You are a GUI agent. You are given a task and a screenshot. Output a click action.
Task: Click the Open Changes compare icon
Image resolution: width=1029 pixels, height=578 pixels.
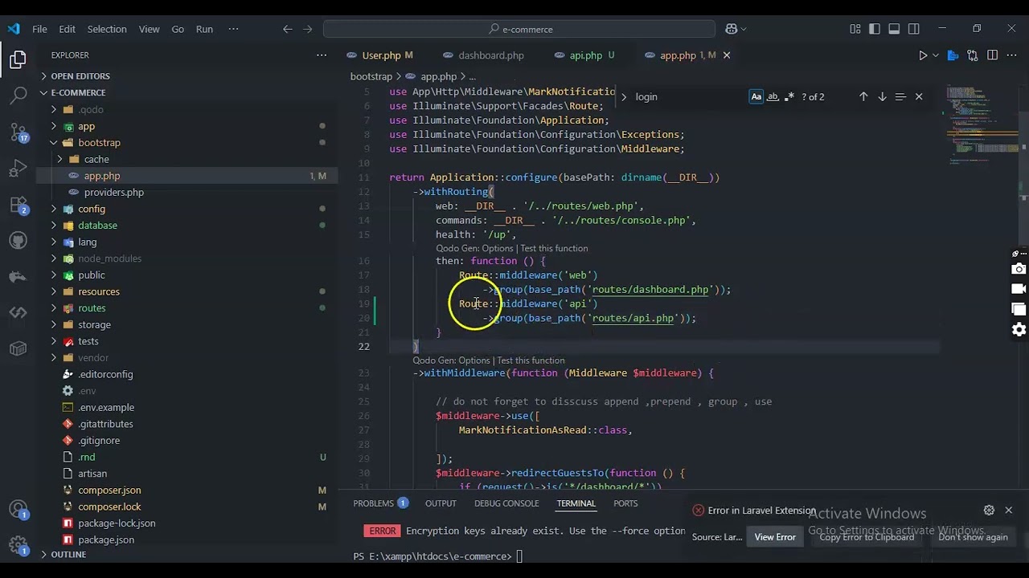click(973, 55)
